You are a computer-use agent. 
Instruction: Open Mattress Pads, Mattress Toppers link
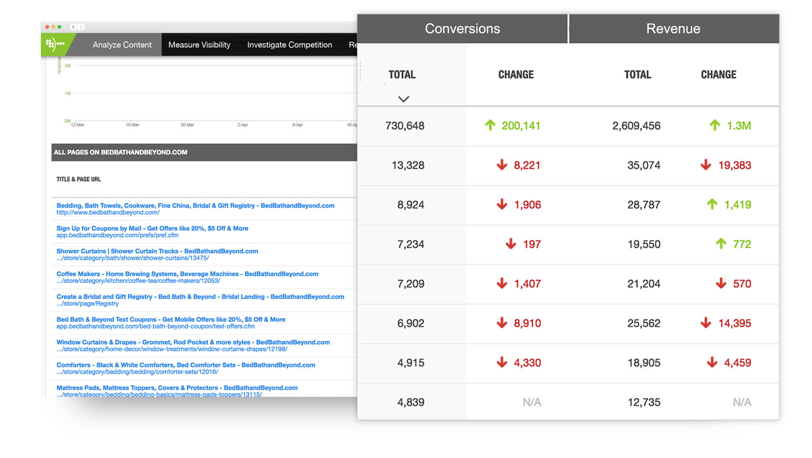[177, 388]
